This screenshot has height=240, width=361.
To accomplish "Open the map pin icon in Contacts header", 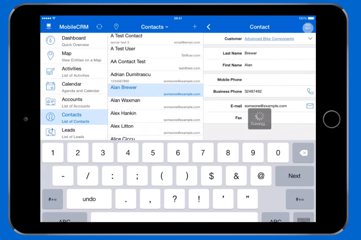I will [116, 27].
